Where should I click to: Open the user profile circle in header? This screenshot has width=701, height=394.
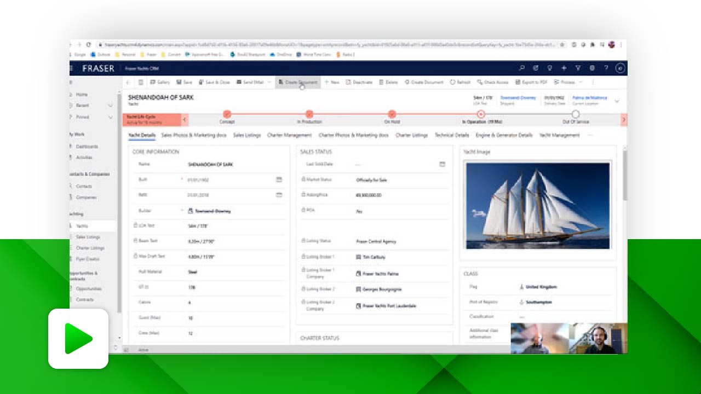pos(620,68)
